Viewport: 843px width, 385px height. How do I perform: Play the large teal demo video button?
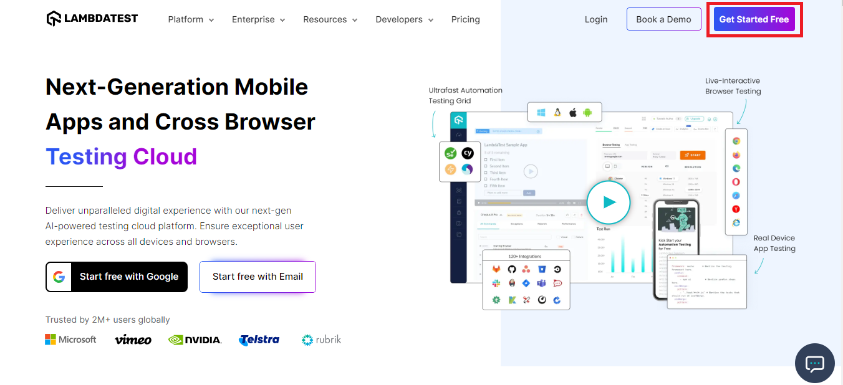coord(609,202)
